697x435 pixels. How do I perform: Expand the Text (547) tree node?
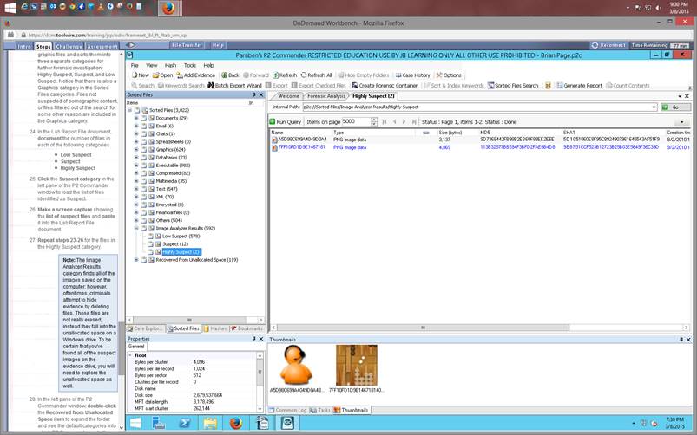[x=136, y=189]
